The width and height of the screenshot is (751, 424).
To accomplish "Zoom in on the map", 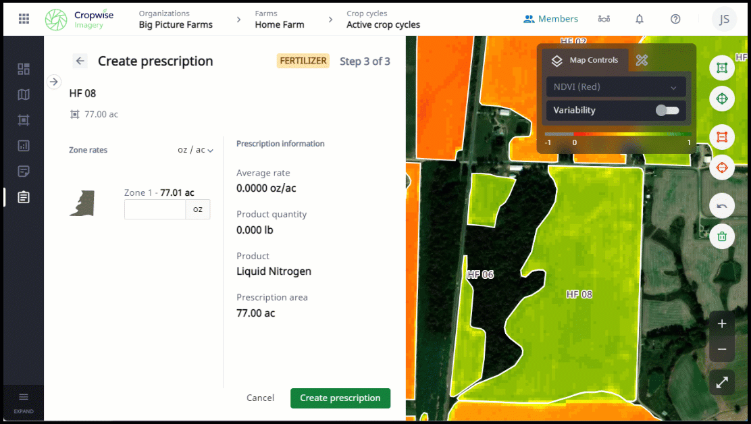I will click(x=722, y=324).
